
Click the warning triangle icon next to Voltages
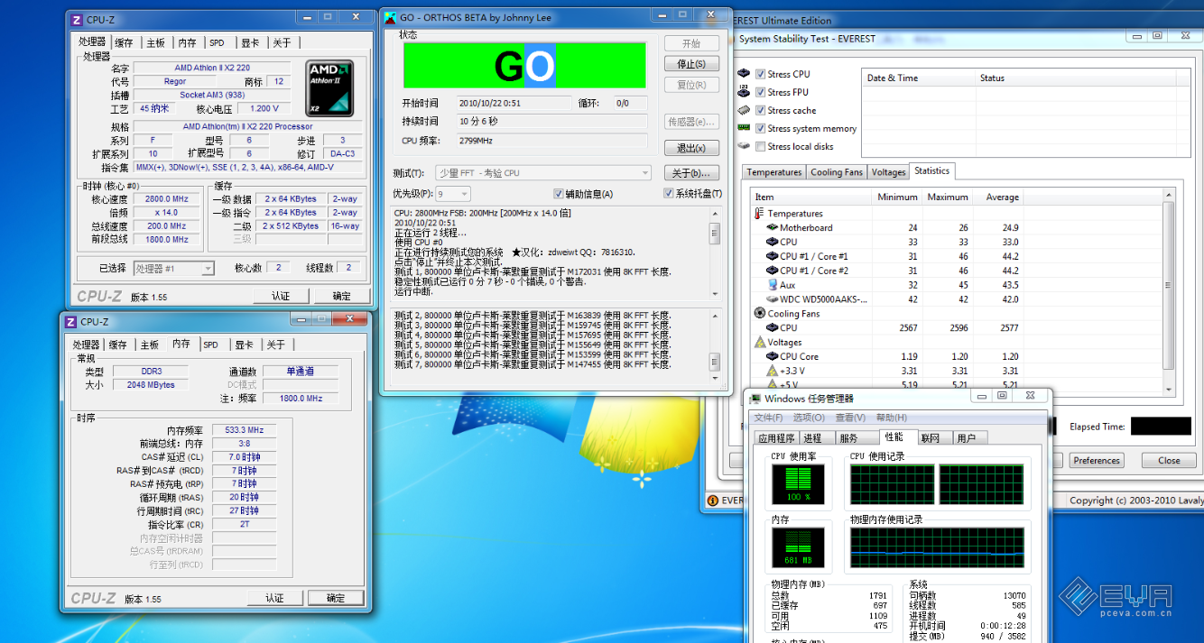point(760,343)
